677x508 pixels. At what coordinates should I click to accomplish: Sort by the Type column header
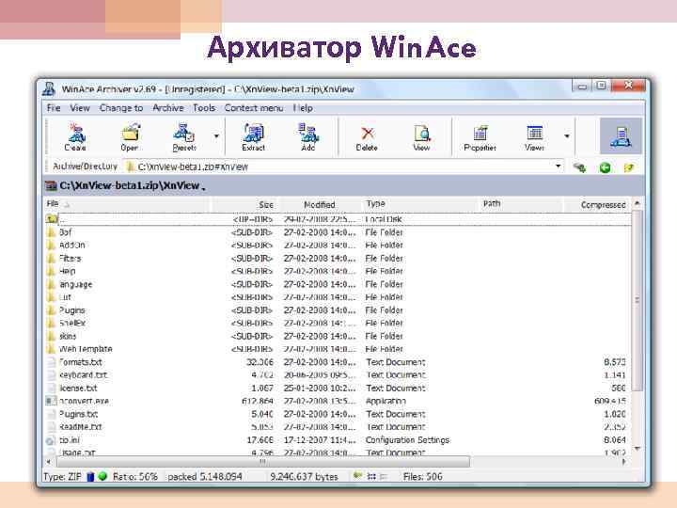[x=421, y=204]
